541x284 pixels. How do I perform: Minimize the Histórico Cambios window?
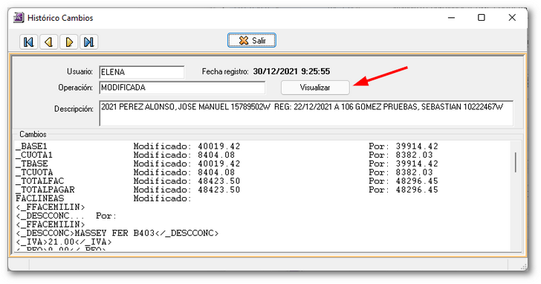451,18
